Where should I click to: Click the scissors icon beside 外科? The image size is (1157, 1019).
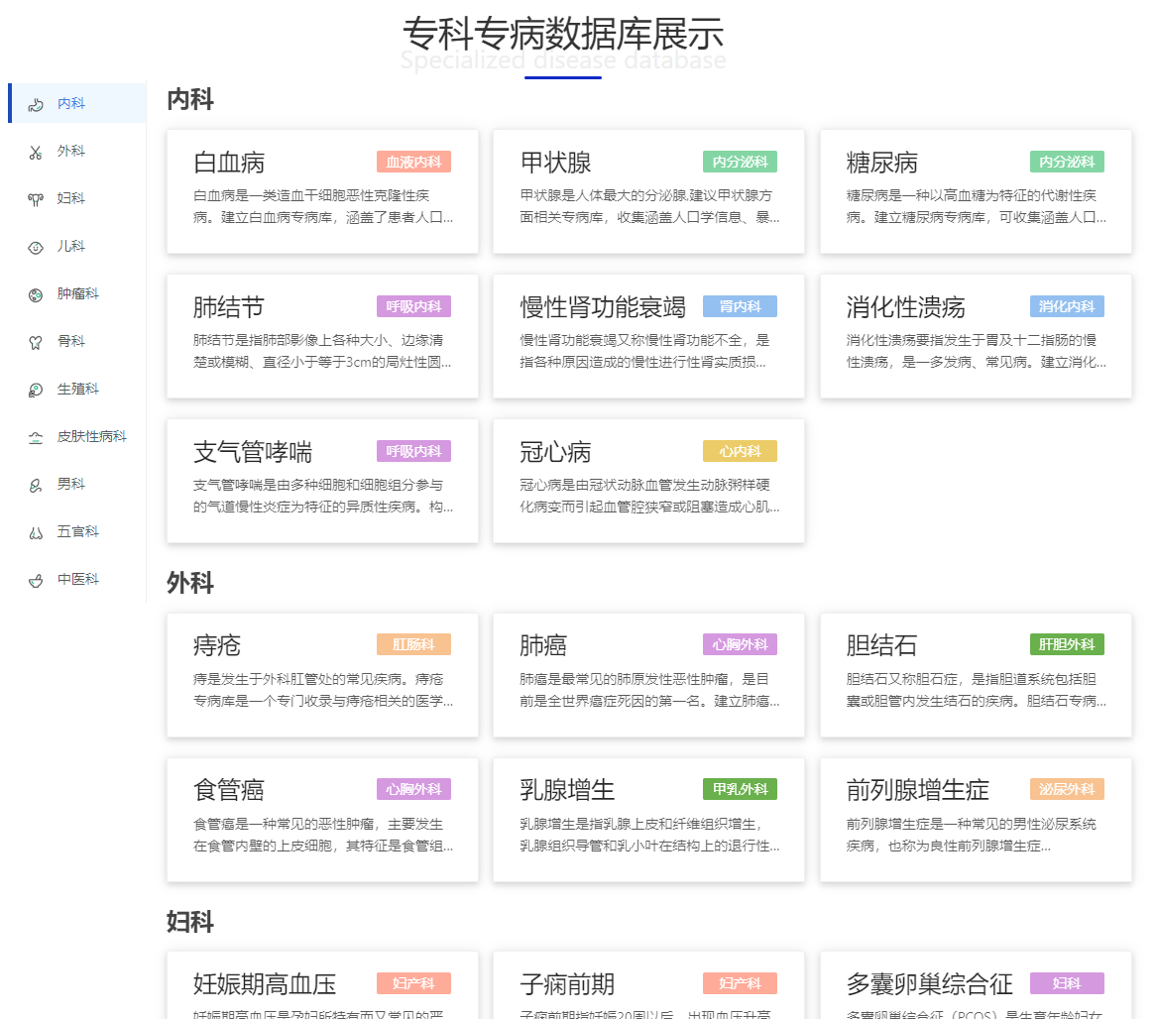(36, 152)
